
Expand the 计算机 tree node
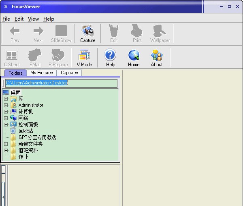tap(6, 111)
